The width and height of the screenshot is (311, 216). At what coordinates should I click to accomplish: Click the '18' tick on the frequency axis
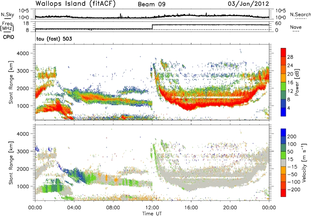[26, 23]
